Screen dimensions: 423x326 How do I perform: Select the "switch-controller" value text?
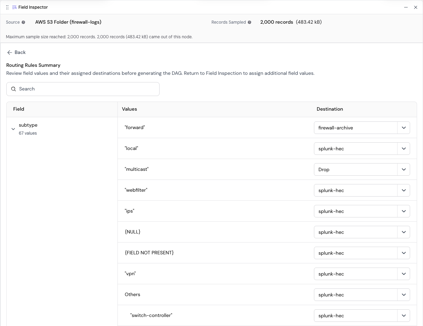(x=151, y=316)
